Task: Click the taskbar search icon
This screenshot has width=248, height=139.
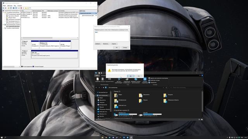Action: click(x=5, y=137)
